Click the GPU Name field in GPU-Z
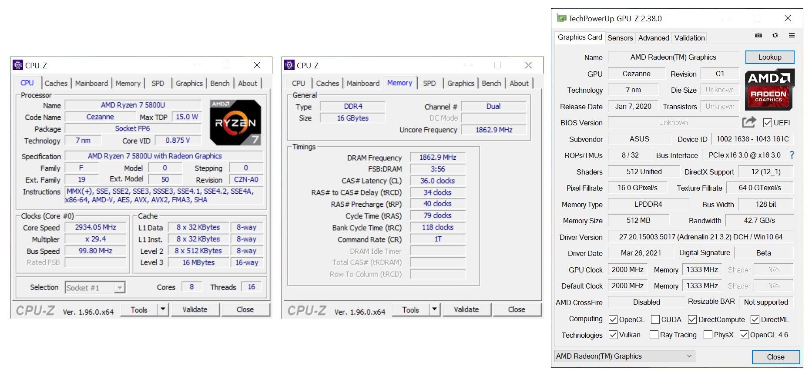This screenshot has width=812, height=373. (x=673, y=57)
